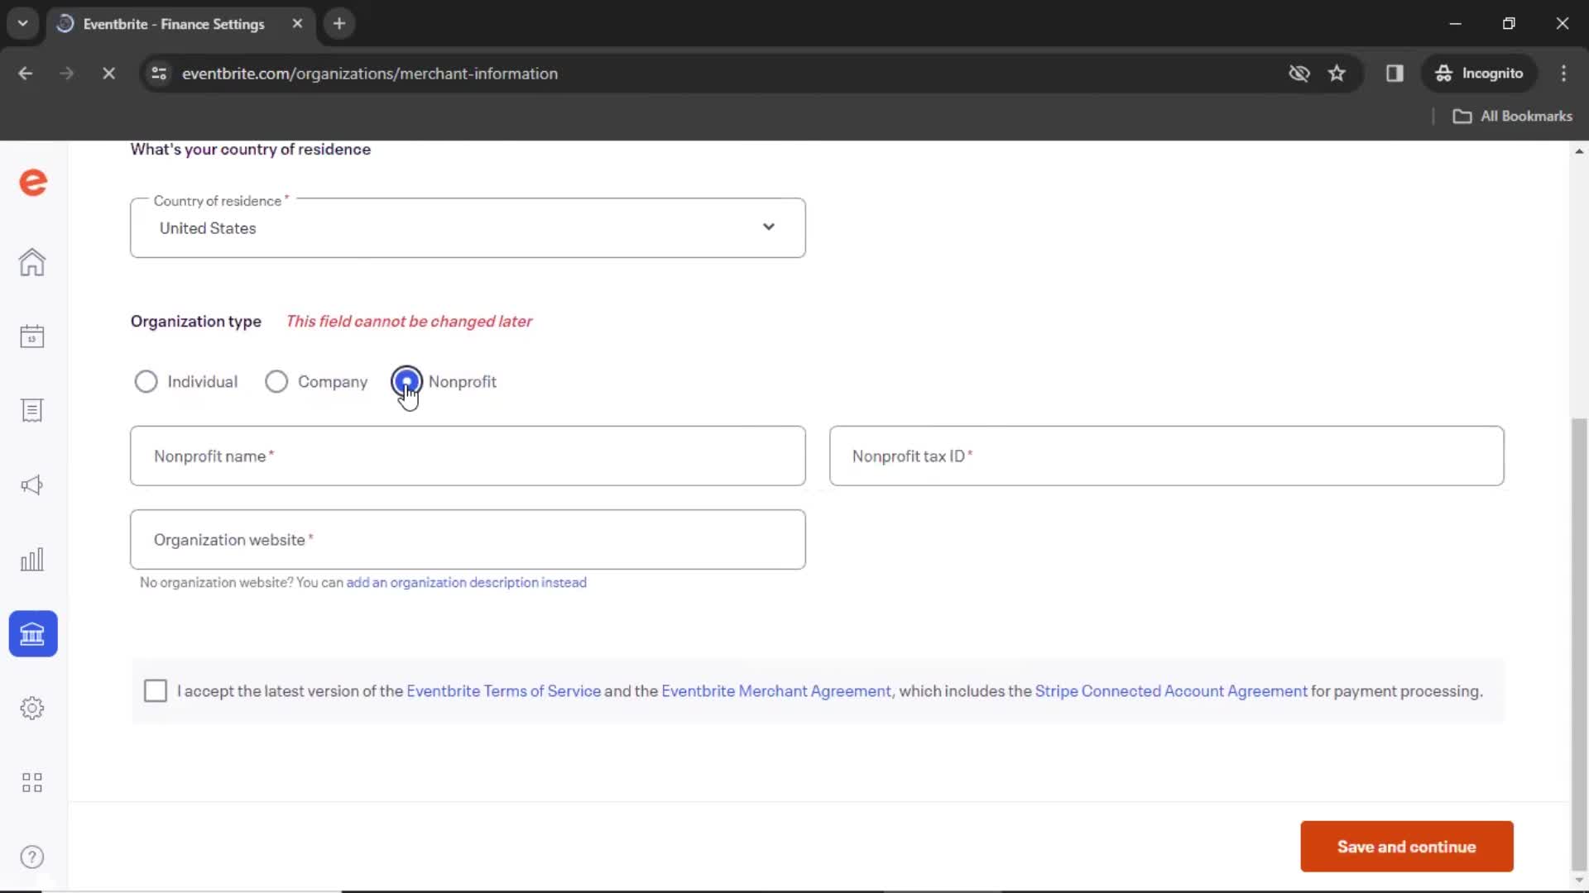Select the Finance bank sidebar icon
The image size is (1589, 893).
(x=33, y=634)
